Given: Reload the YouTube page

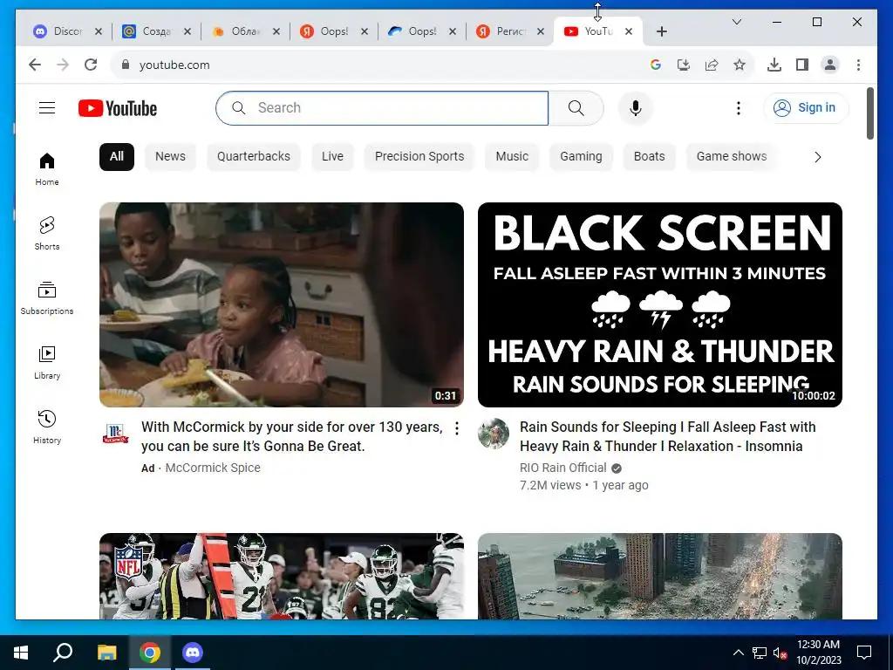Looking at the screenshot, I should pos(91,65).
